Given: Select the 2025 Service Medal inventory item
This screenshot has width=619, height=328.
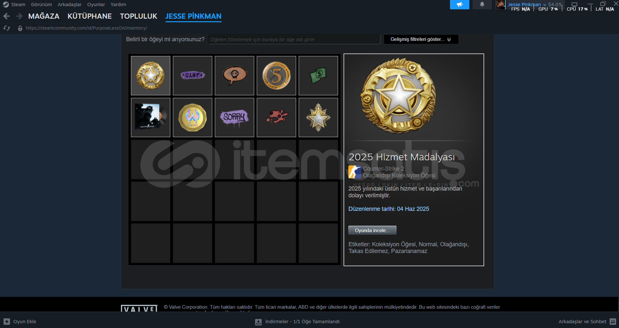Looking at the screenshot, I should pyautogui.click(x=151, y=76).
